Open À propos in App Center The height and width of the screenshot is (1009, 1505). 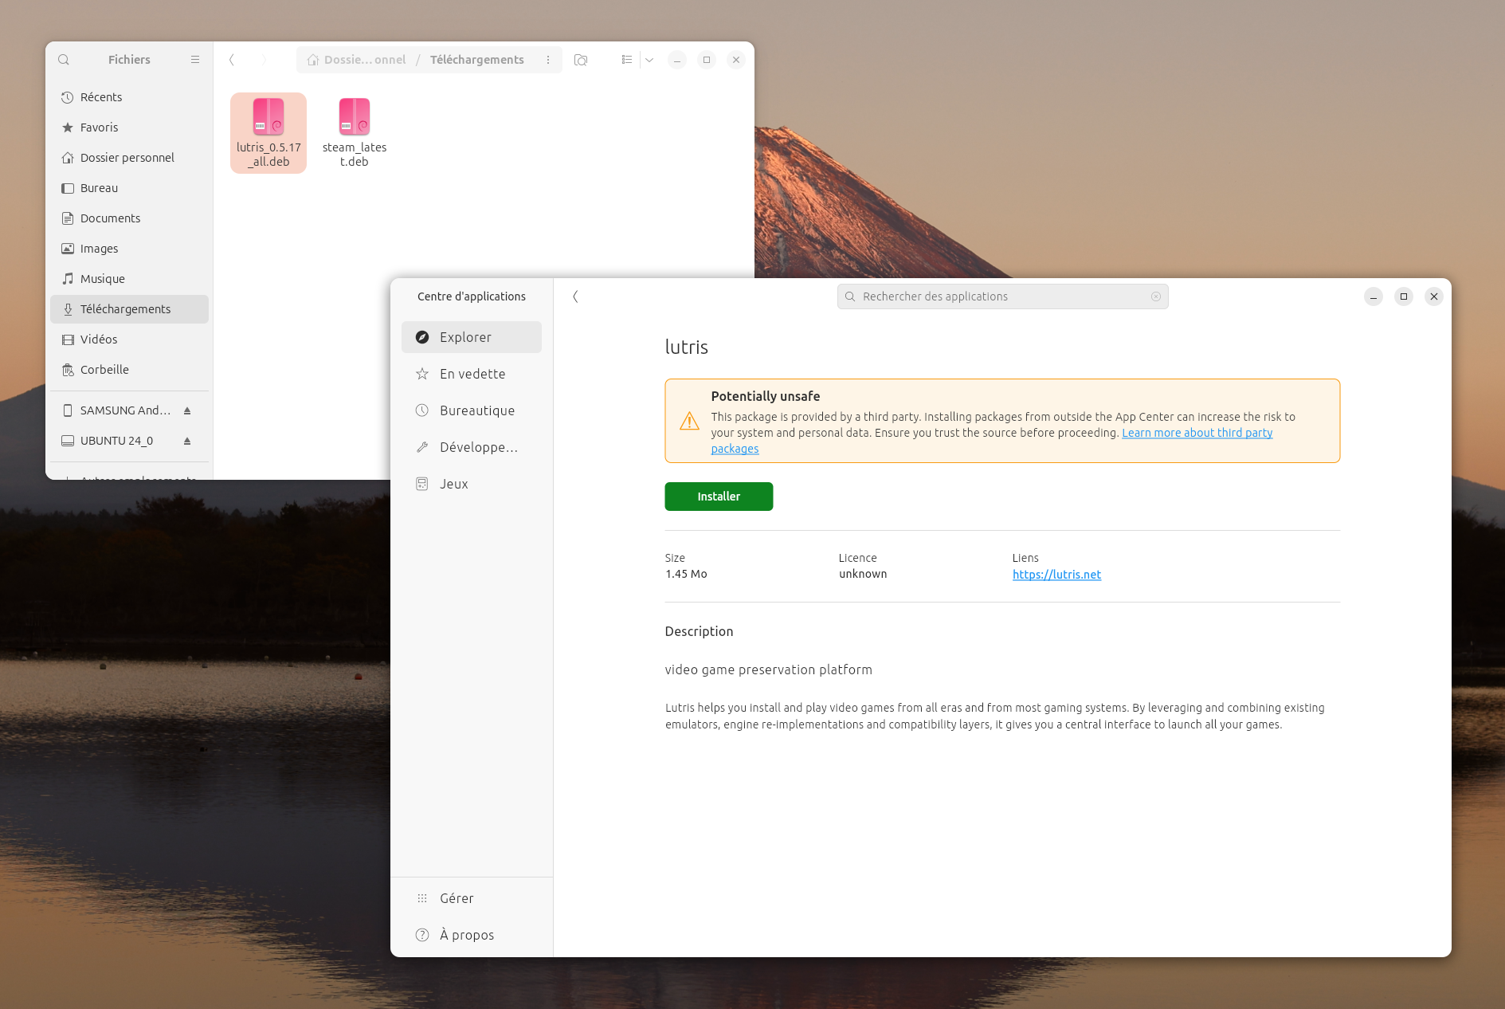coord(472,935)
